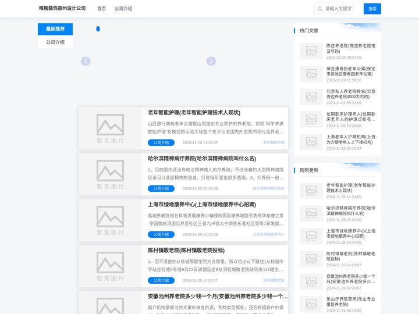This screenshot has width=419, height=314.
Task: Open thumbnail of 哈尔滨精神病疗养院 main article
Action: coord(110,174)
